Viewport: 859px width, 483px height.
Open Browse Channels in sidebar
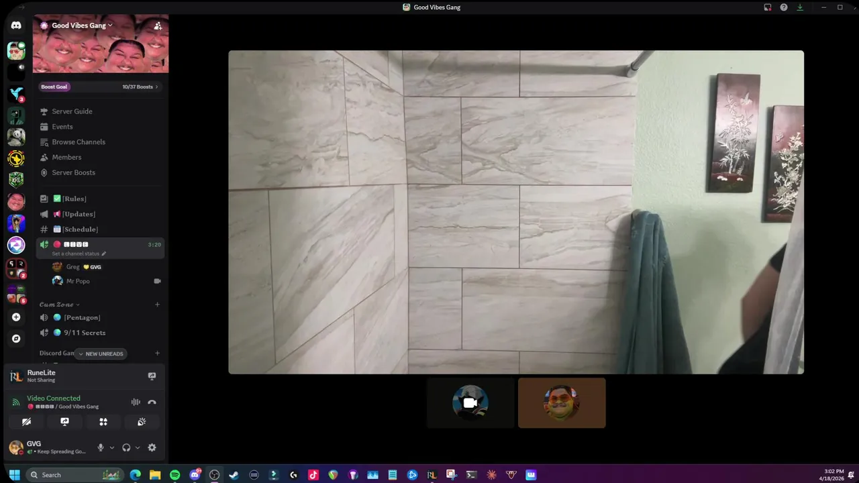(100, 142)
